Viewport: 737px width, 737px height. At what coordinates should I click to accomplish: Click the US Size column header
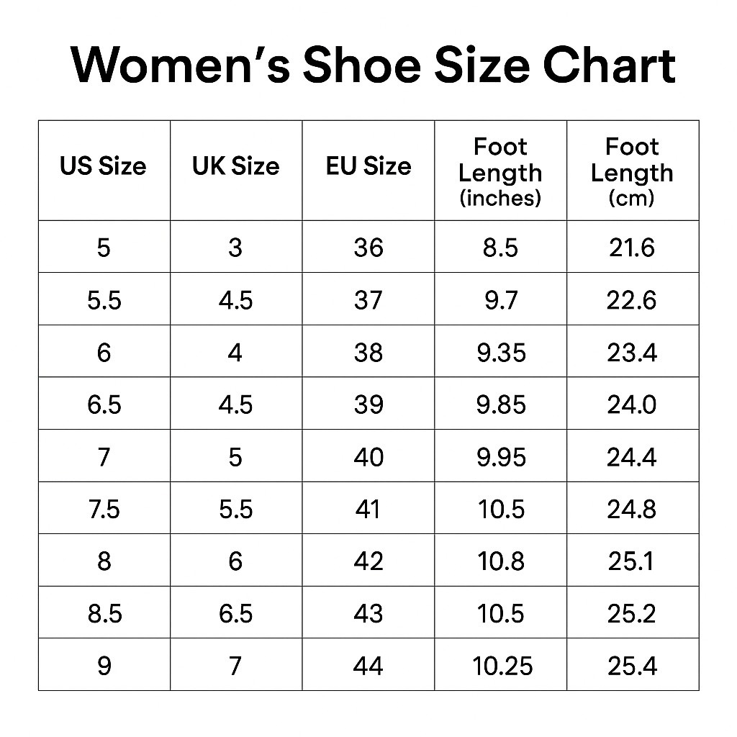pos(103,167)
